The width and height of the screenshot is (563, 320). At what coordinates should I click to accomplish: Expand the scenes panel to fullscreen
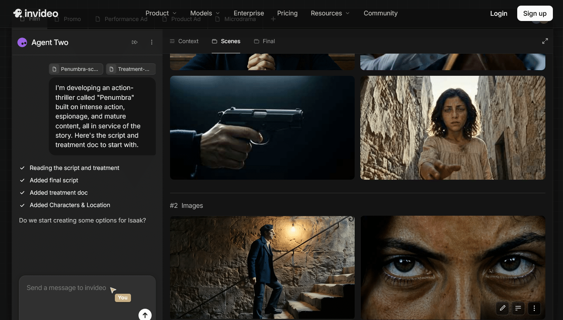[x=545, y=41]
